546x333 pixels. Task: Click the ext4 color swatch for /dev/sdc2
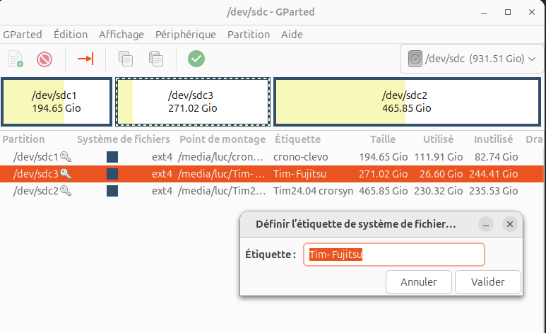coord(112,190)
